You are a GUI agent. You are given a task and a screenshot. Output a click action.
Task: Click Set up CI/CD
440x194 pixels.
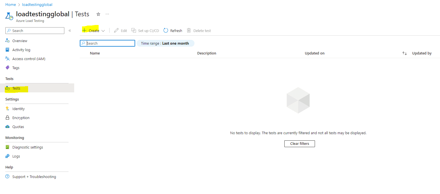point(145,31)
